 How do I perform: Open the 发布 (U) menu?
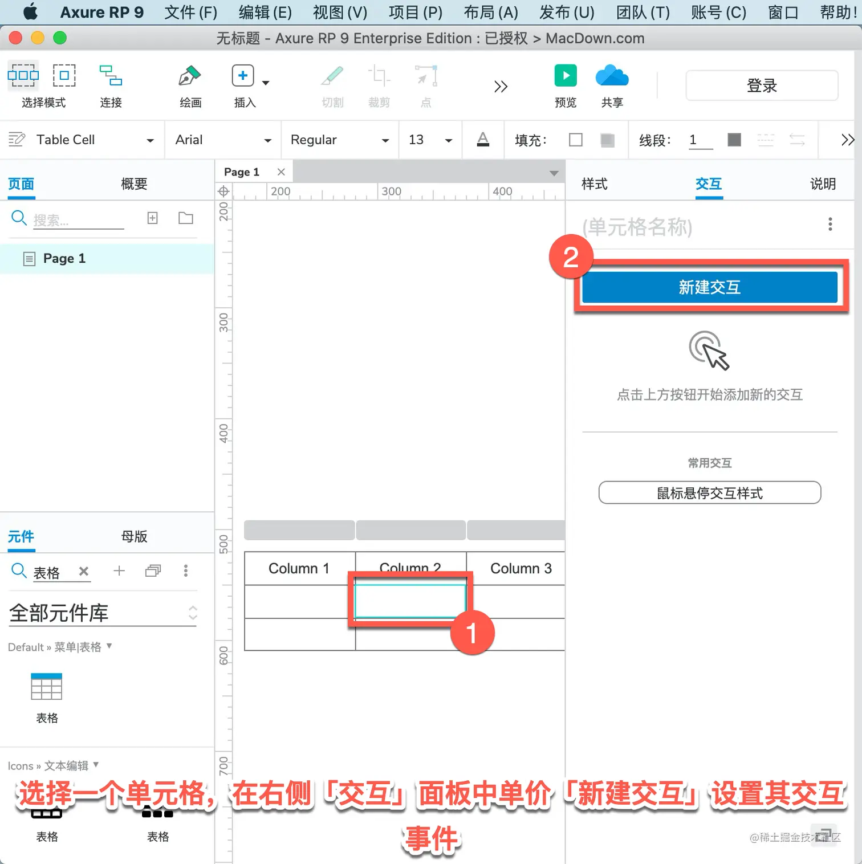click(567, 12)
